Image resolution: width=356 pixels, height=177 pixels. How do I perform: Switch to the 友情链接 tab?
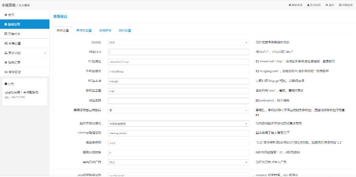pyautogui.click(x=105, y=31)
